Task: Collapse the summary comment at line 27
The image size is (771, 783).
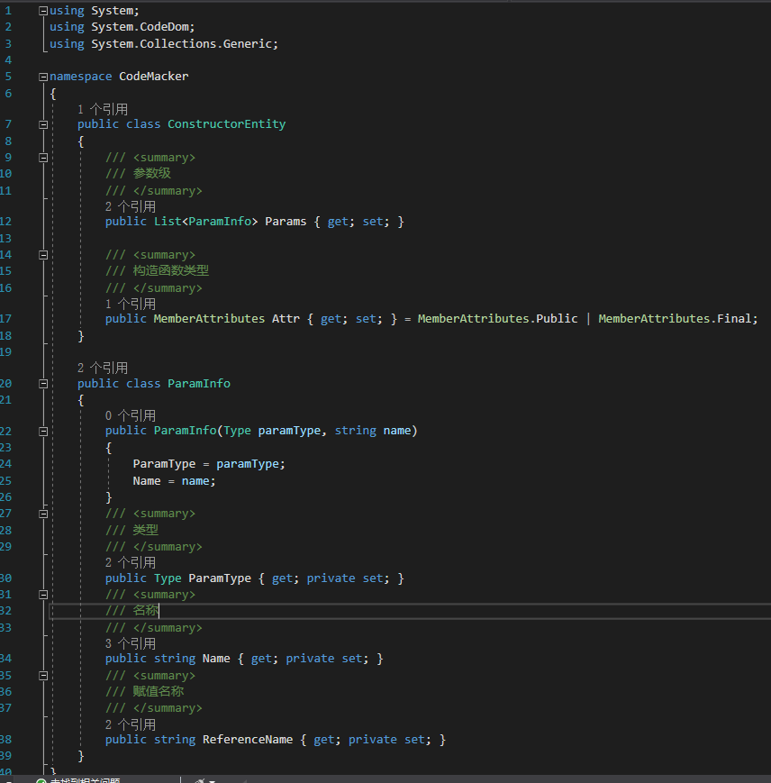Action: point(43,514)
